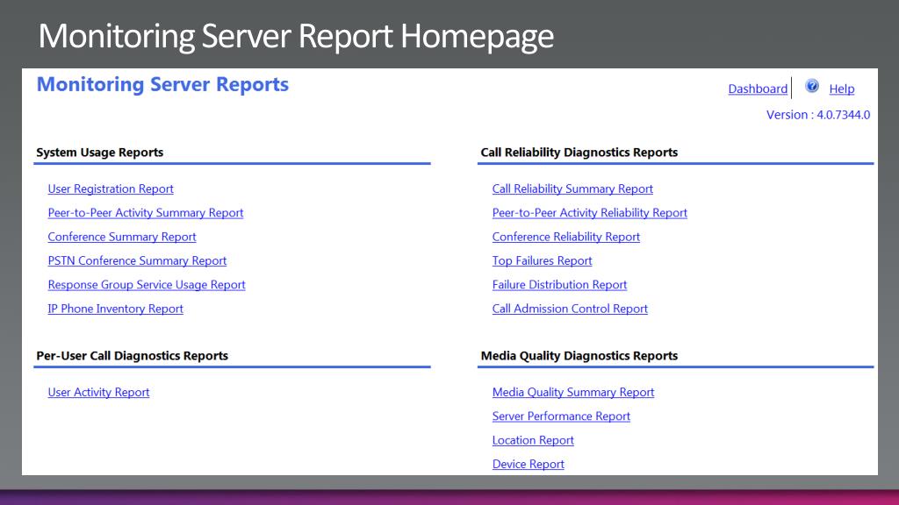Viewport: 899px width, 505px height.
Task: Open Peer-to-Peer Activity Reliability Report
Action: [x=589, y=213]
